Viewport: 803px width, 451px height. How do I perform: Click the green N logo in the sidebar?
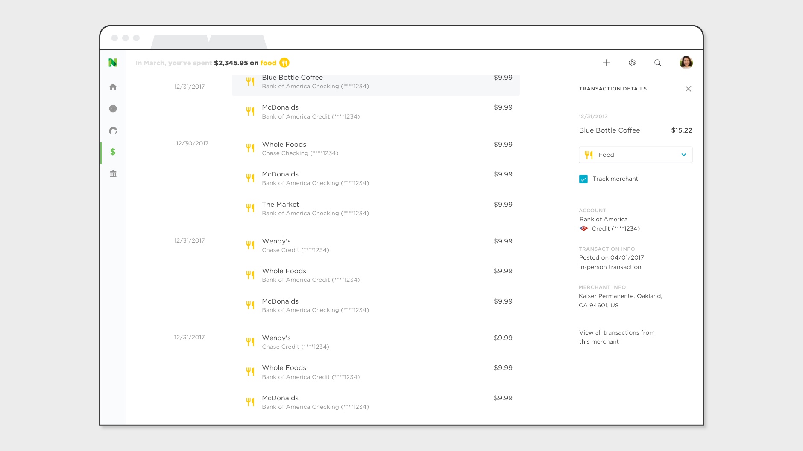(113, 63)
